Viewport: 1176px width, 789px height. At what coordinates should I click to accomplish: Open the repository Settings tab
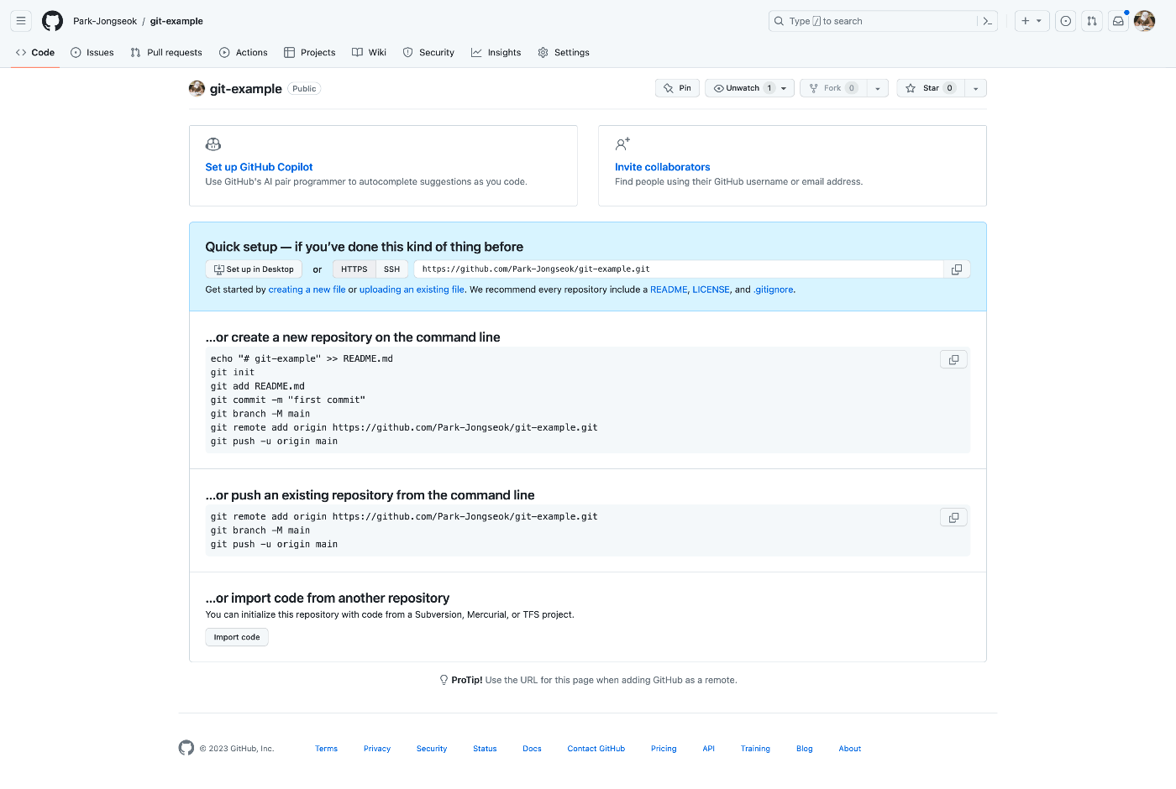564,52
